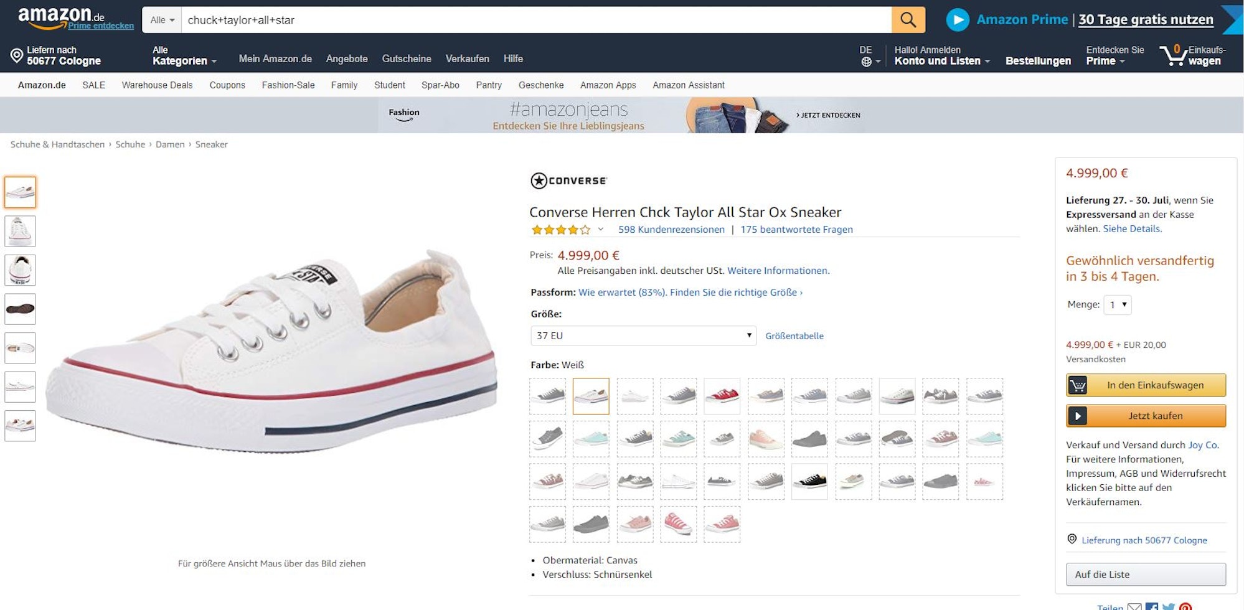
Task: Click the Amazon Prime play icon
Action: (x=958, y=20)
